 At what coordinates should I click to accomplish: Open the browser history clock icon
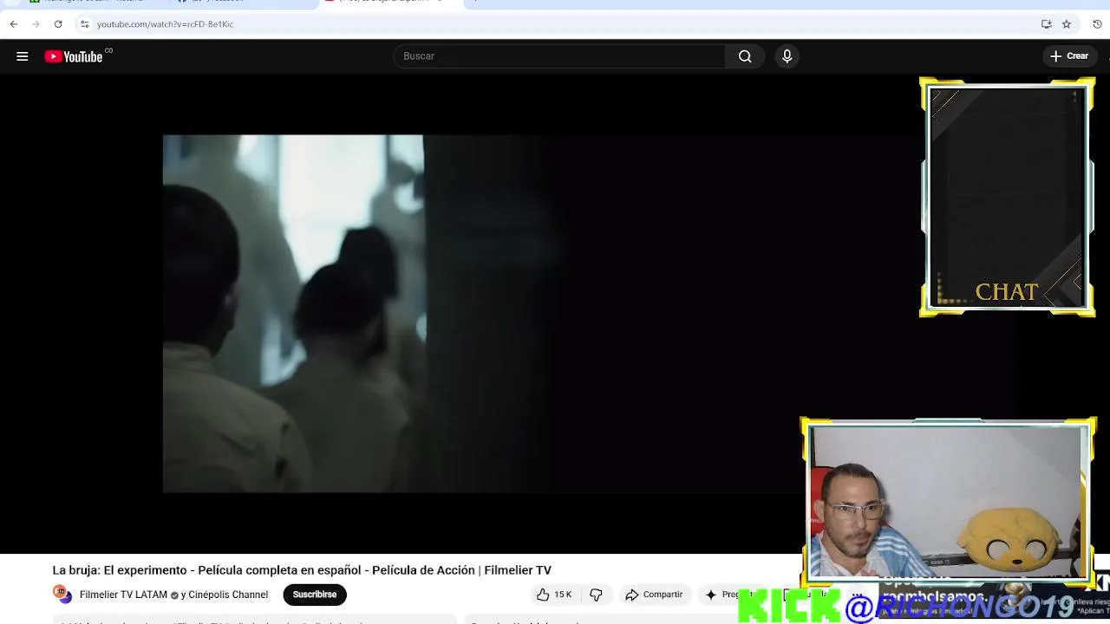pos(1097,24)
